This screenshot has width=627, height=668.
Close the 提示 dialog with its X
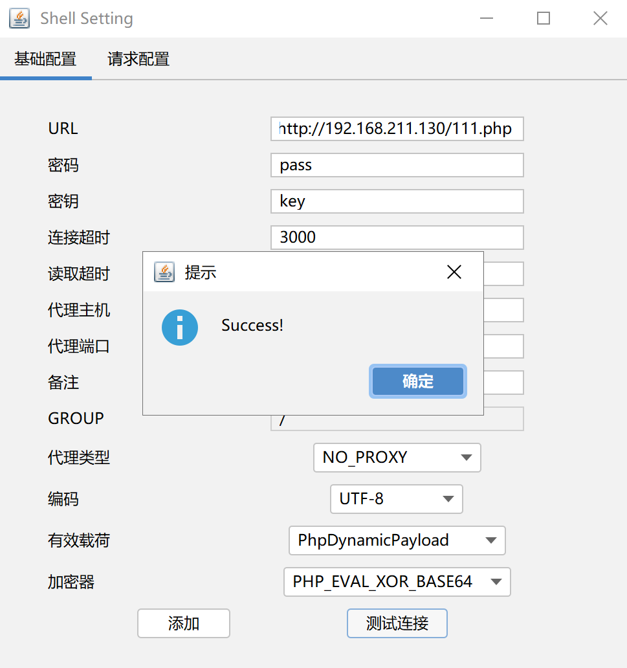[x=454, y=272]
